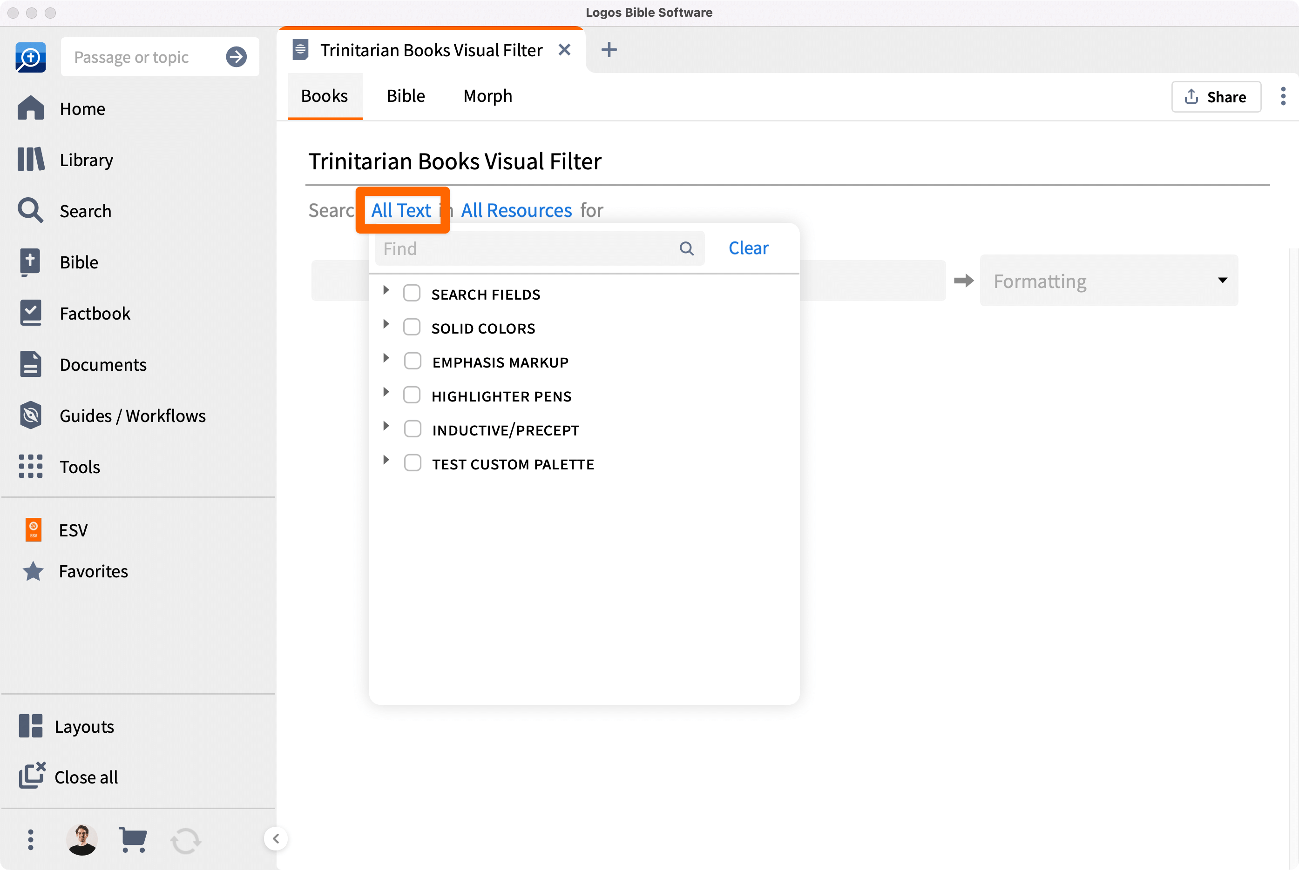
Task: Expand the SOLID COLORS group
Action: click(386, 323)
